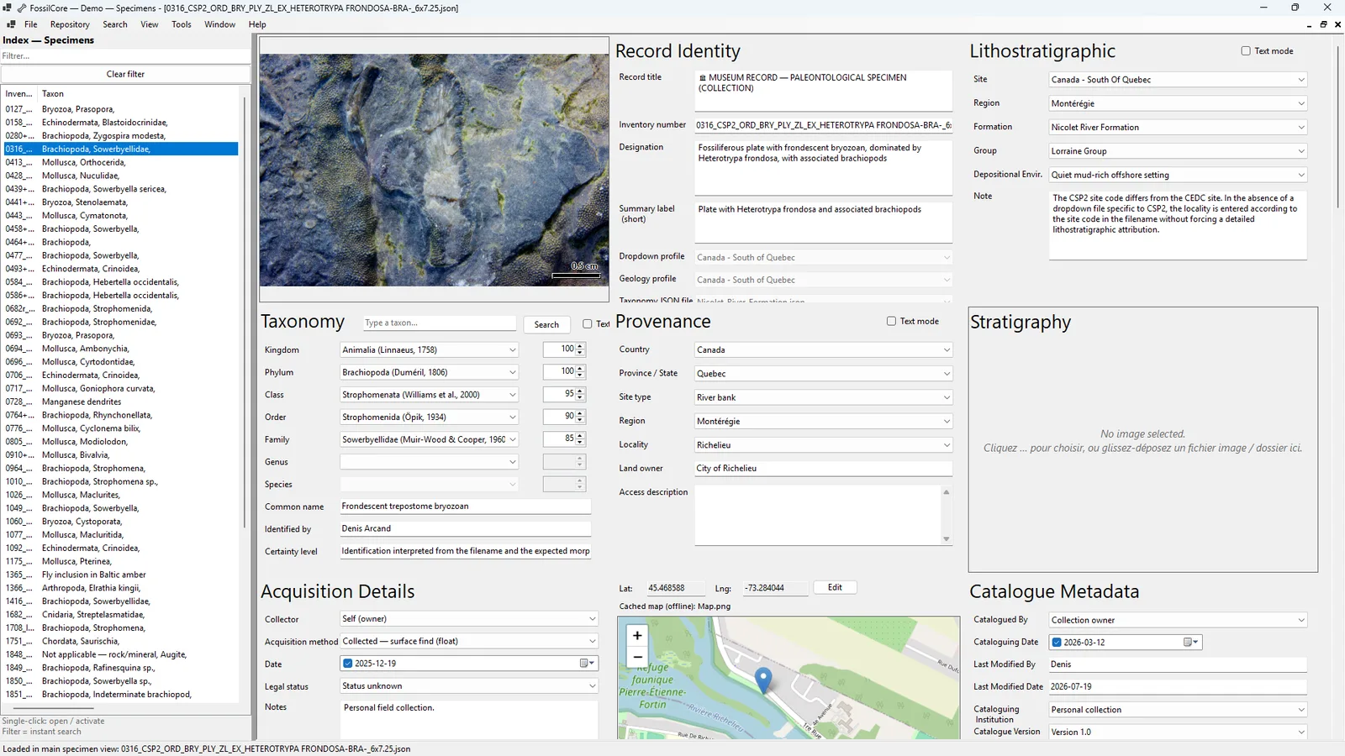Expand the Legal status dropdown
The image size is (1345, 756).
click(469, 686)
